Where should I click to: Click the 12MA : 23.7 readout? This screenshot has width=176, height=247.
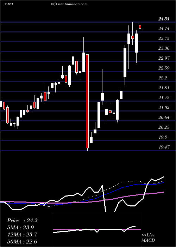pos(22,235)
